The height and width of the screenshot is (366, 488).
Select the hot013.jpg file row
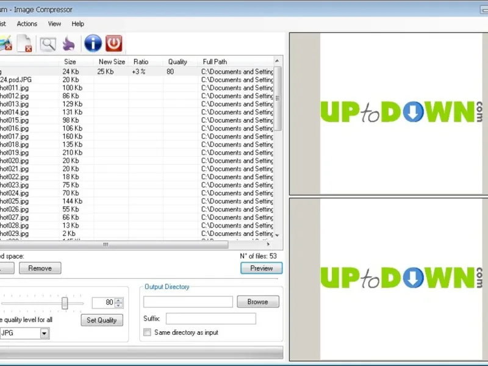point(137,104)
